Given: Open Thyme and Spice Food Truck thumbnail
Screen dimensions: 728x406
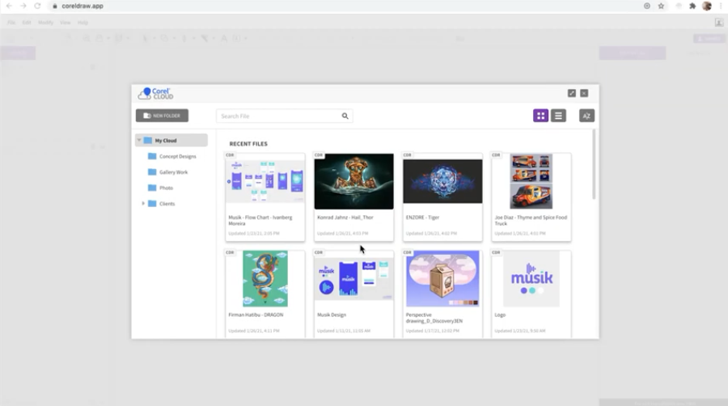Looking at the screenshot, I should tap(531, 181).
